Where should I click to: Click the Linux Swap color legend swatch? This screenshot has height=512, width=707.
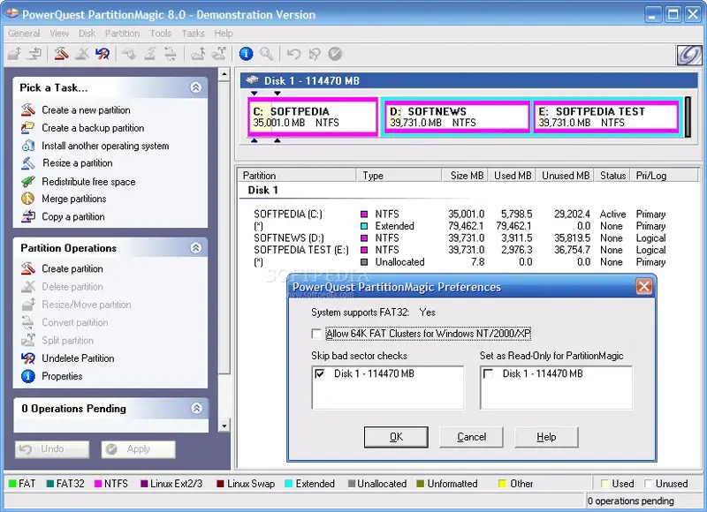(x=220, y=484)
